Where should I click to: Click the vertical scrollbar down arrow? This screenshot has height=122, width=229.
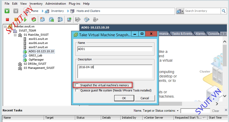click(225, 96)
